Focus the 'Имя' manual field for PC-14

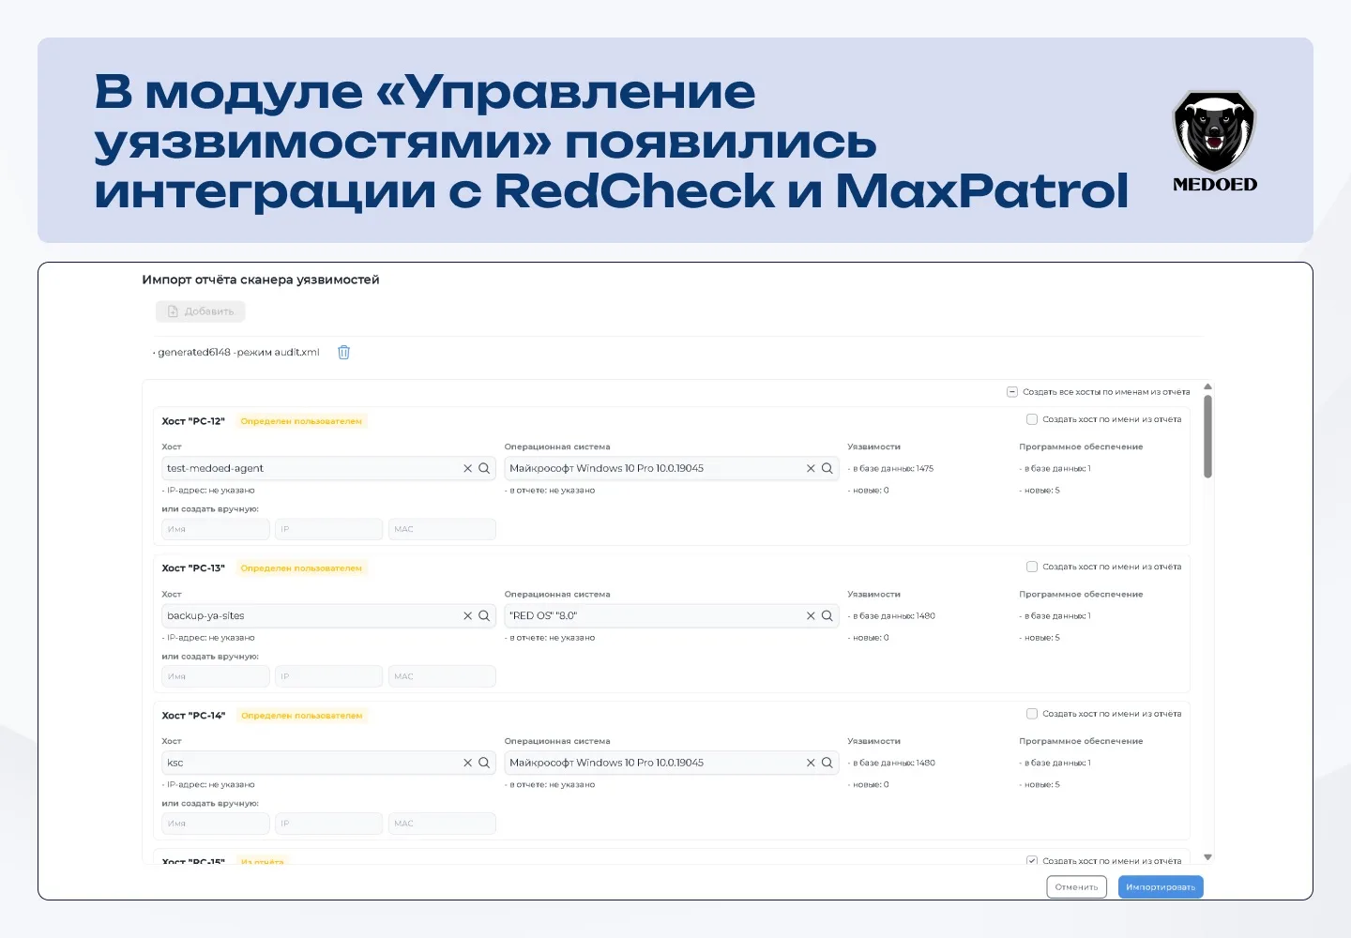point(216,824)
